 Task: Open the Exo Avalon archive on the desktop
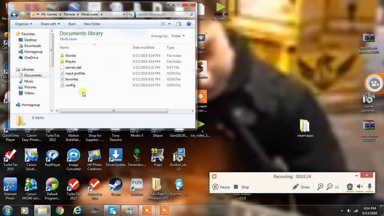369,131
